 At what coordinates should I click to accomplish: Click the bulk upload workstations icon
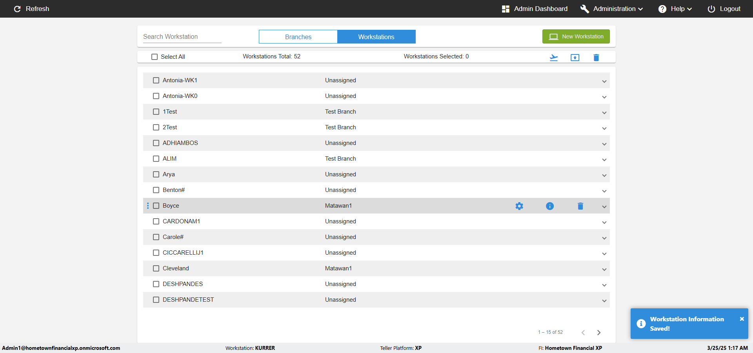coord(575,58)
